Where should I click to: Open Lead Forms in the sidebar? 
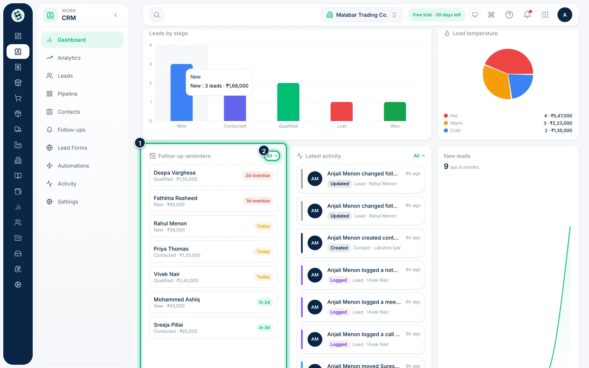82,148
